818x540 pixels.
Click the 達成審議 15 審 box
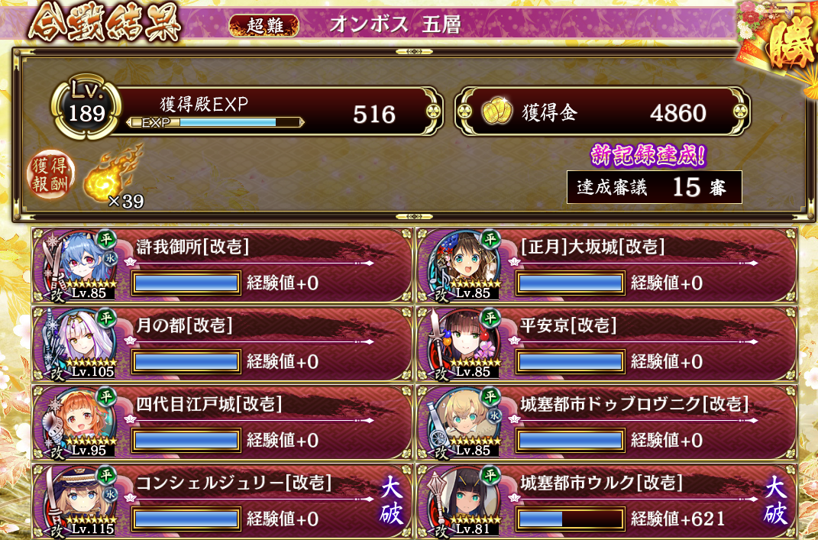tap(655, 187)
